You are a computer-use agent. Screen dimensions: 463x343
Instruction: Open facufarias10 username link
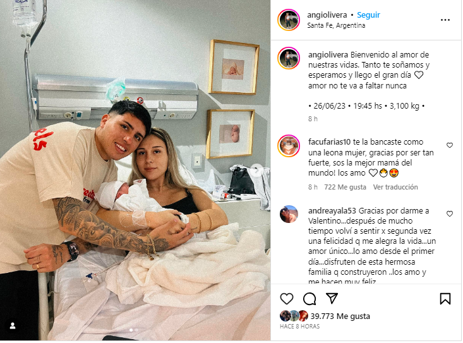click(329, 142)
